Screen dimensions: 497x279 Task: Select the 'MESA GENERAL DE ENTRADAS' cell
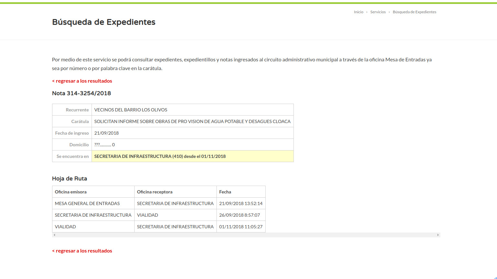[x=87, y=203]
